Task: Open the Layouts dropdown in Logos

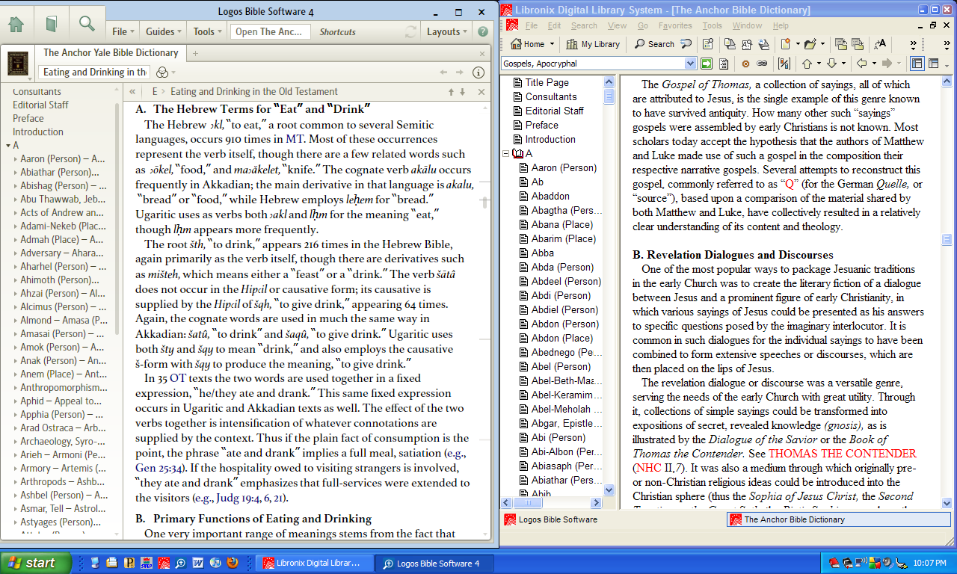Action: click(x=447, y=31)
